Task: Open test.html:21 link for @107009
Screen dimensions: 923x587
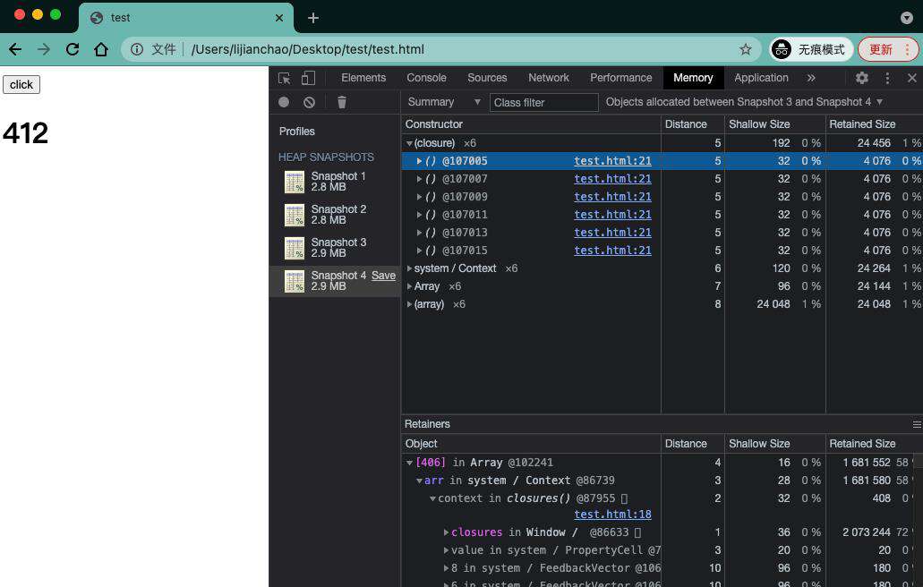Action: (612, 197)
